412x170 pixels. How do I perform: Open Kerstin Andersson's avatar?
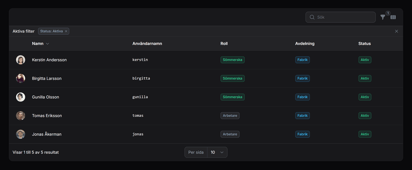(x=21, y=60)
